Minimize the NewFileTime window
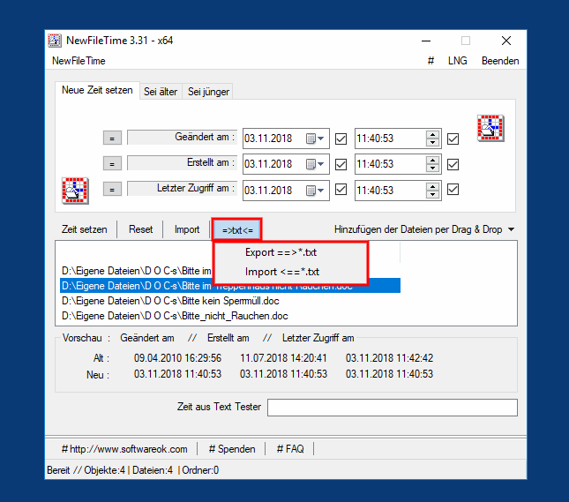The width and height of the screenshot is (569, 502). (426, 41)
